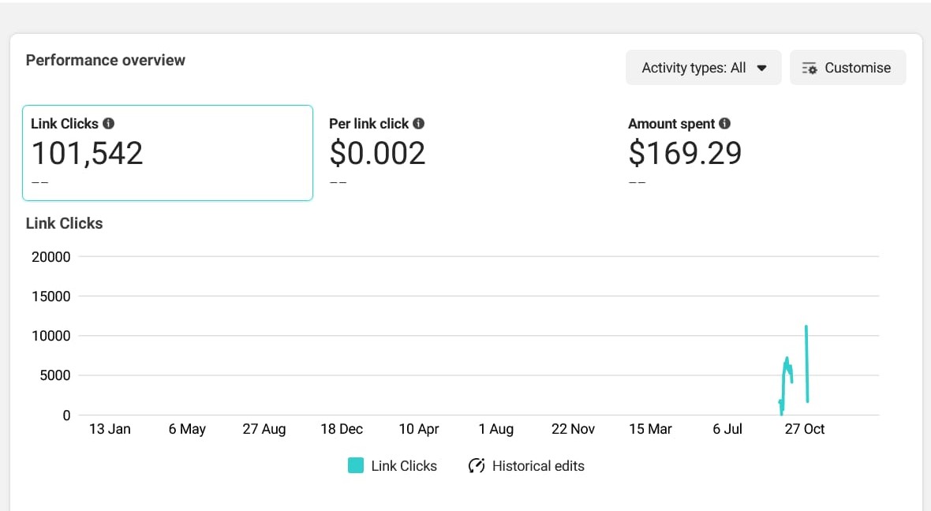Click the Performance overview heading
This screenshot has width=931, height=511.
click(x=106, y=60)
